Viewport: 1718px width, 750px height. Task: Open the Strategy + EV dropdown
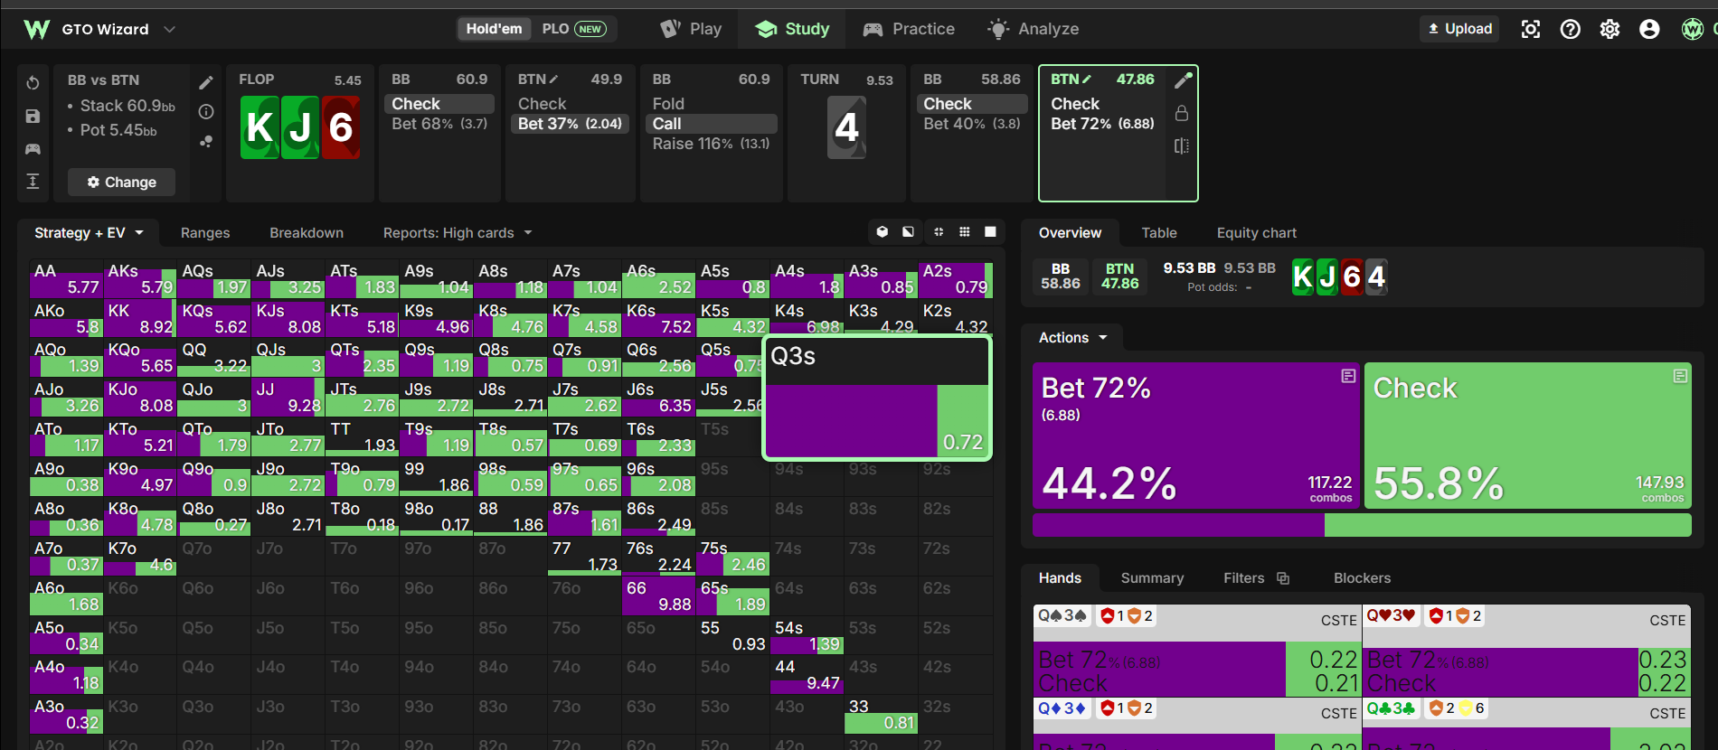tap(89, 233)
